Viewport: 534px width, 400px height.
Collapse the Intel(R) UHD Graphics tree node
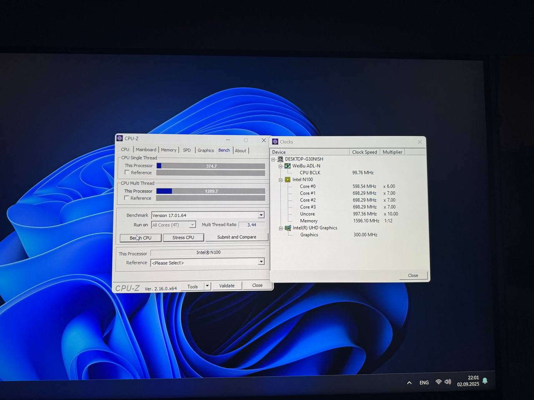(281, 228)
